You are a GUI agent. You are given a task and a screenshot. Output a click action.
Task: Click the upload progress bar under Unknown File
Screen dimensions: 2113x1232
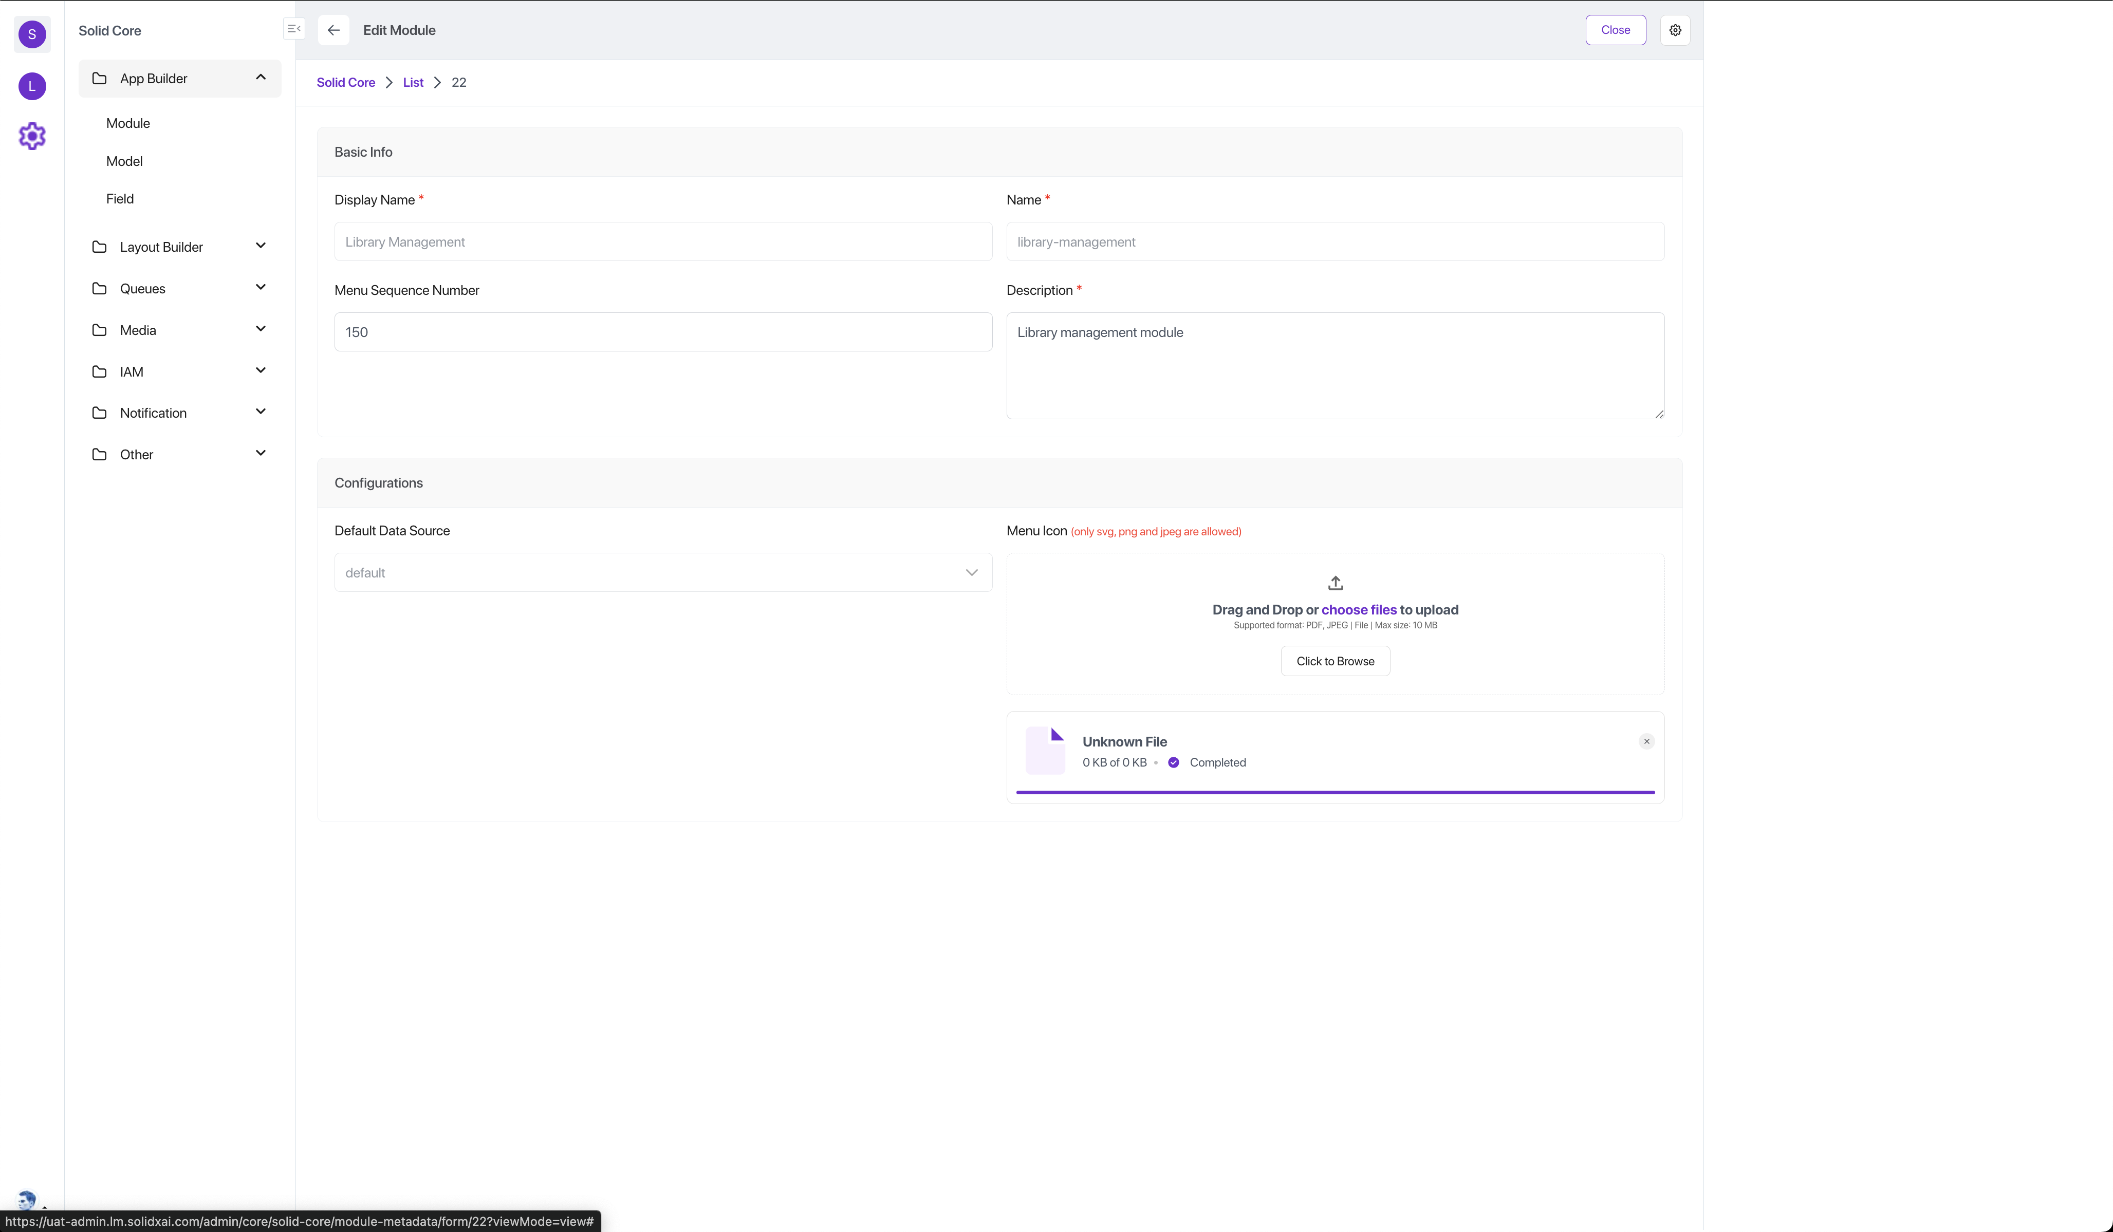click(1335, 792)
